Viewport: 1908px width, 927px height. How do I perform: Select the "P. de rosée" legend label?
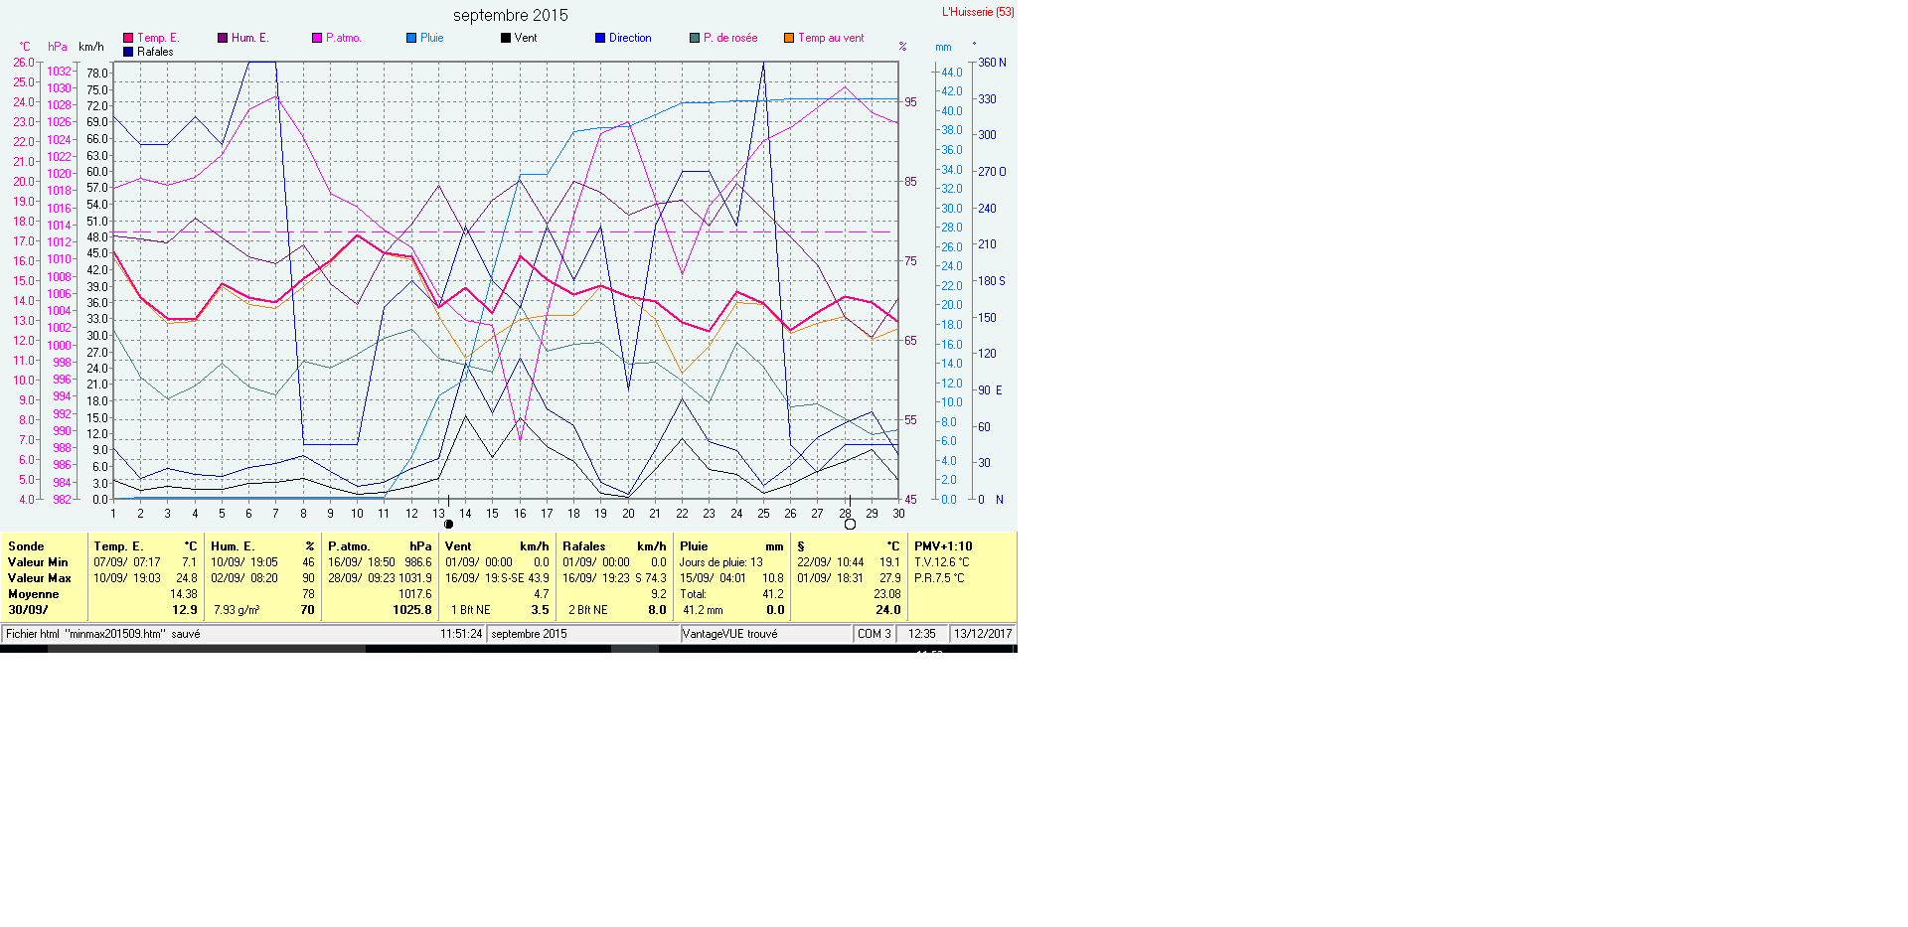coord(730,38)
